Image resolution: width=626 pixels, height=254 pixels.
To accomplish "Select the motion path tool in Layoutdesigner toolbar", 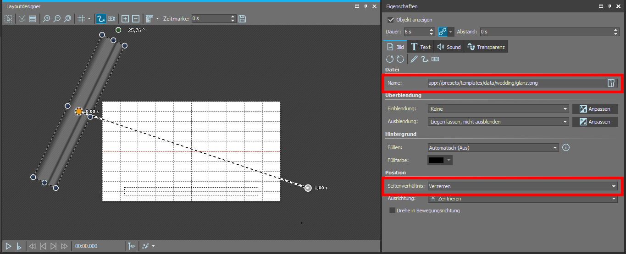I will (x=100, y=19).
